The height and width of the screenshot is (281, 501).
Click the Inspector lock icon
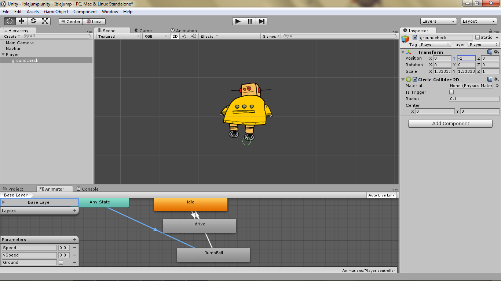coord(491,31)
